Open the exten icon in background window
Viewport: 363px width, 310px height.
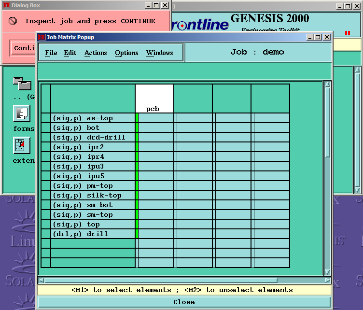(x=22, y=145)
